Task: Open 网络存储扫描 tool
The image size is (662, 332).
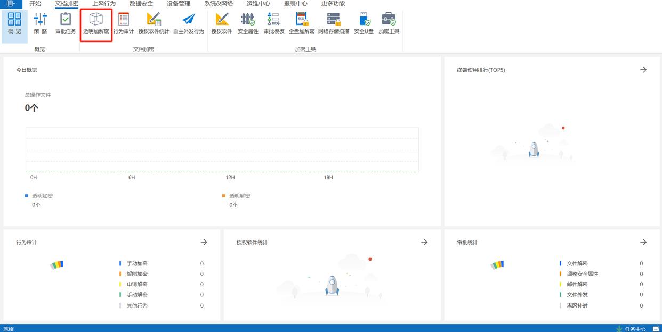Action: [334, 24]
